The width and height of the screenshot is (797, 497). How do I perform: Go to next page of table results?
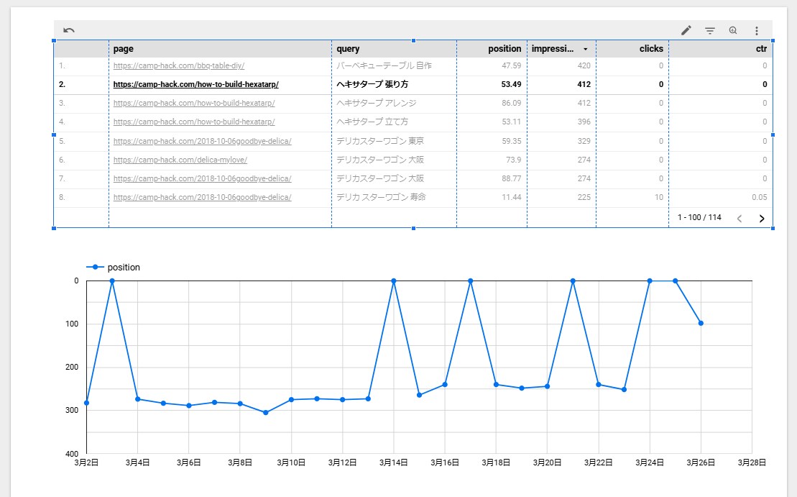pyautogui.click(x=761, y=218)
